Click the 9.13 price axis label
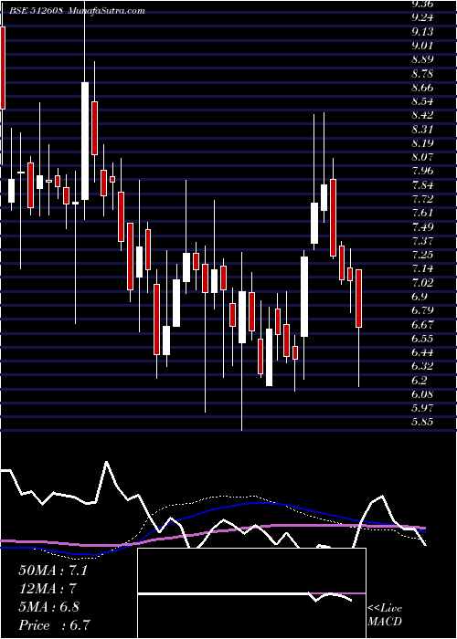 pyautogui.click(x=422, y=31)
